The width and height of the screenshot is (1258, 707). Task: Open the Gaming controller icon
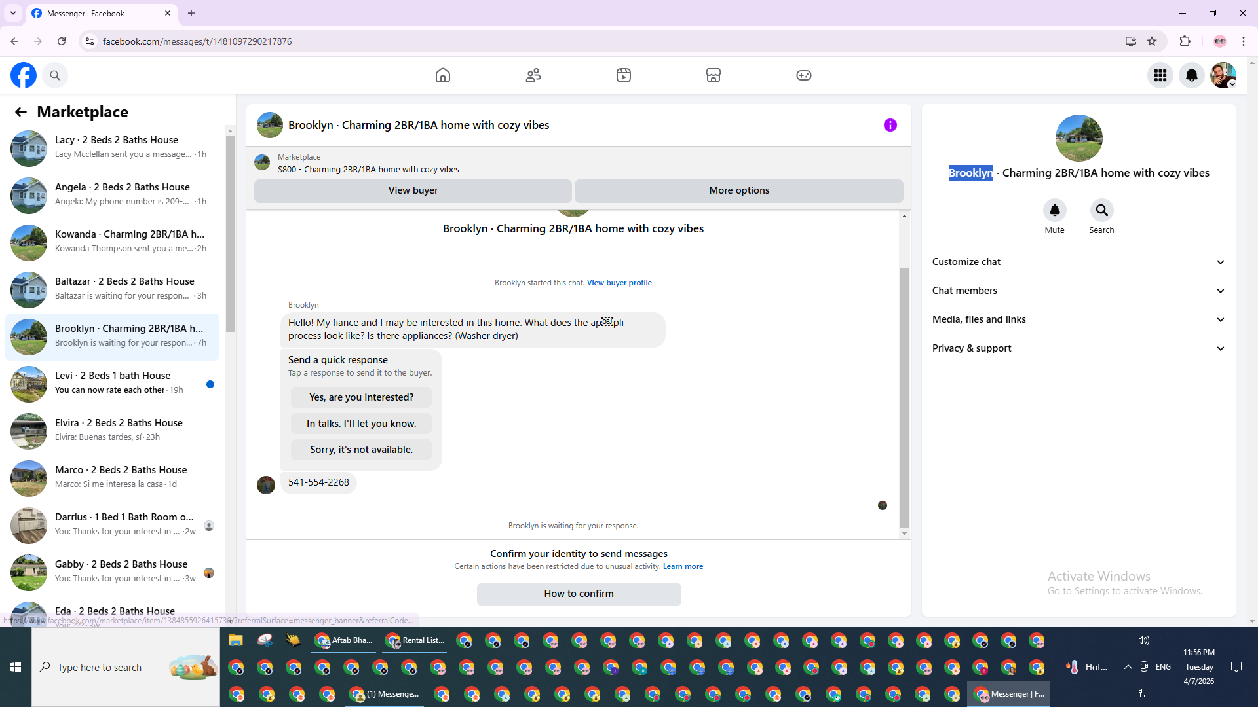(x=804, y=75)
